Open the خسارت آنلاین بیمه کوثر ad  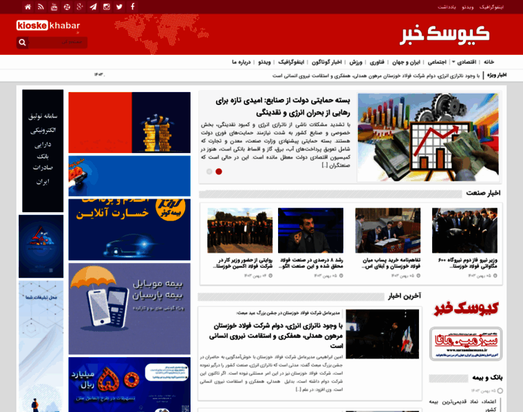(129, 229)
